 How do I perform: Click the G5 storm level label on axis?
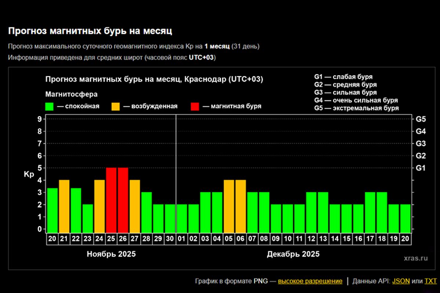[x=420, y=119]
